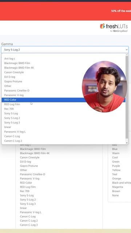Image resolution: width=131 pixels, height=233 pixels.
Task: Click Other in the lower page list
Action: tap(23, 170)
